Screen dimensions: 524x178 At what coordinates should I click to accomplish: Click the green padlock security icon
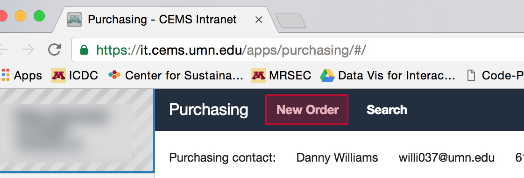(84, 50)
